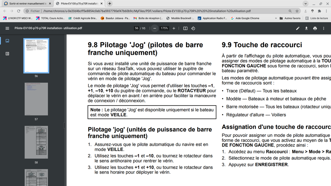The image size is (331, 186).
Task: Select page 56 thumbnail
Action: (36, 56)
